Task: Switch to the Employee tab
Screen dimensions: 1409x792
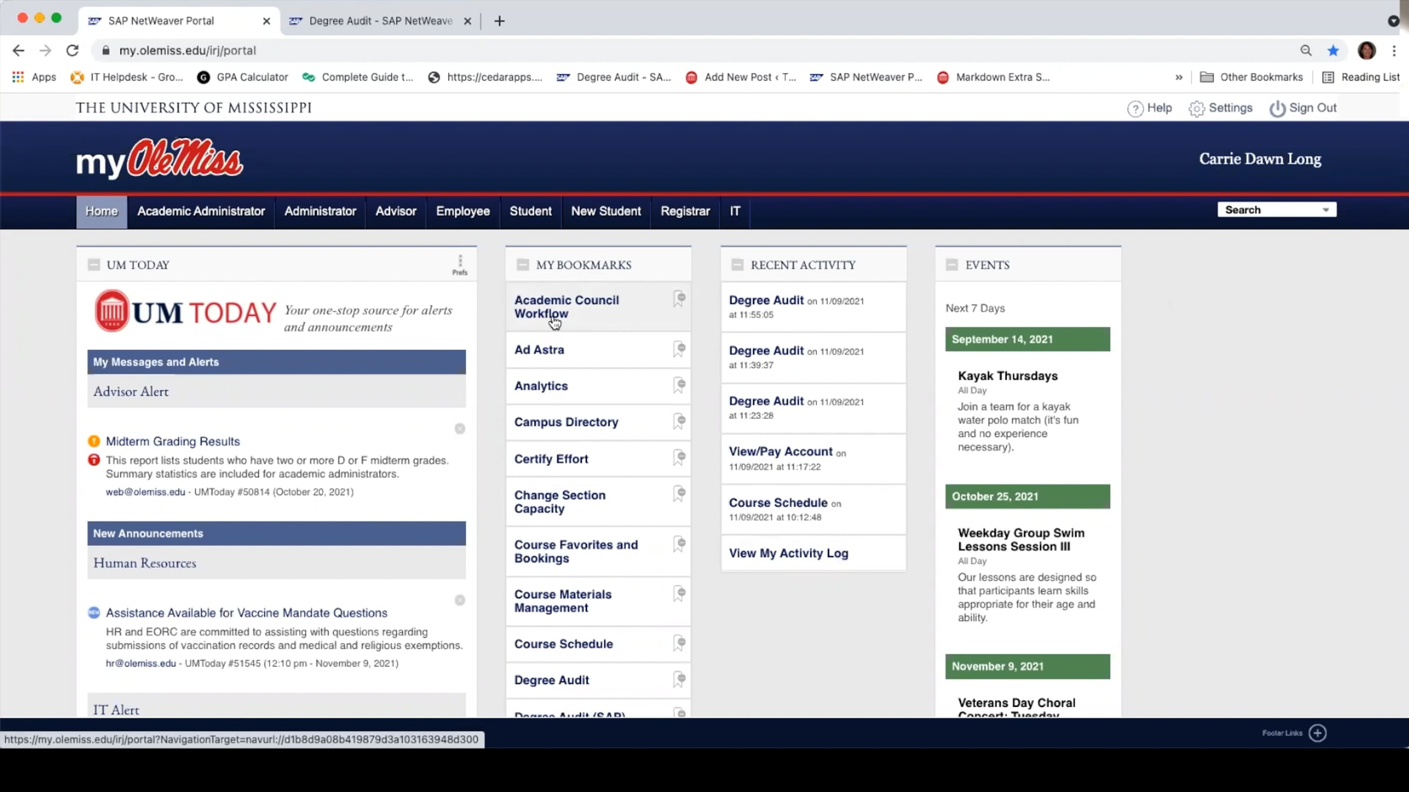Action: tap(463, 211)
